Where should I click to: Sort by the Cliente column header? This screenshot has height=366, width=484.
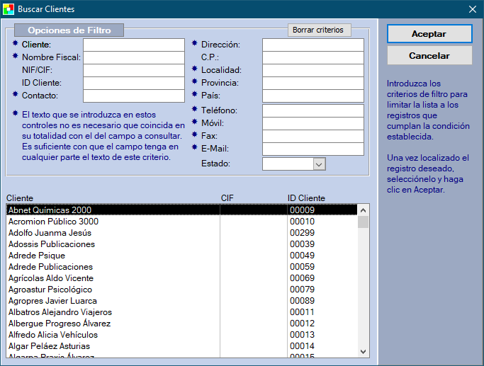[21, 198]
